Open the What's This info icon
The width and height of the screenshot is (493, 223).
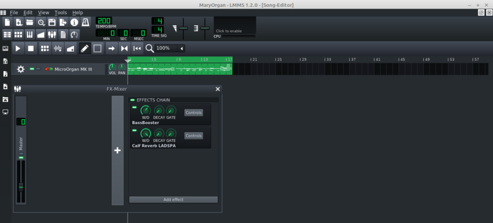coord(74,22)
